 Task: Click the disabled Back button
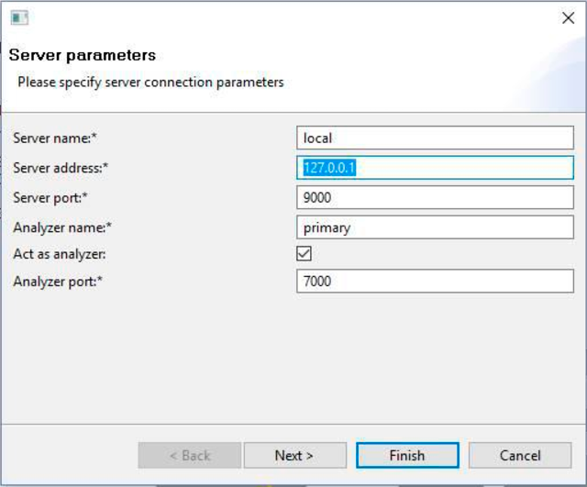(190, 455)
